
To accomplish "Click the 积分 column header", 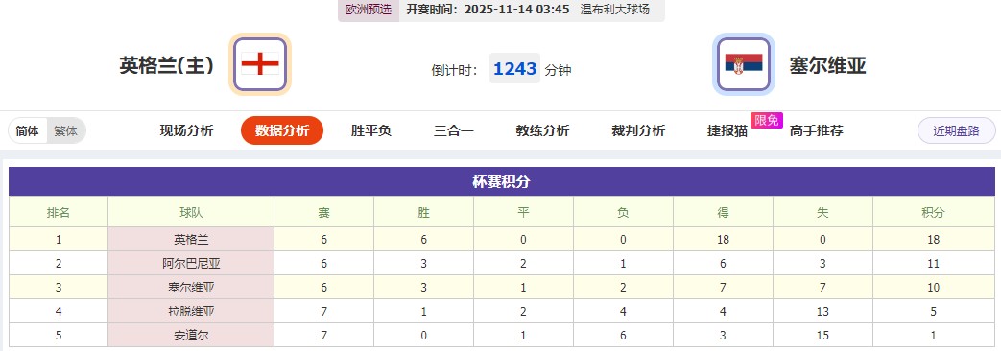I will coord(934,213).
